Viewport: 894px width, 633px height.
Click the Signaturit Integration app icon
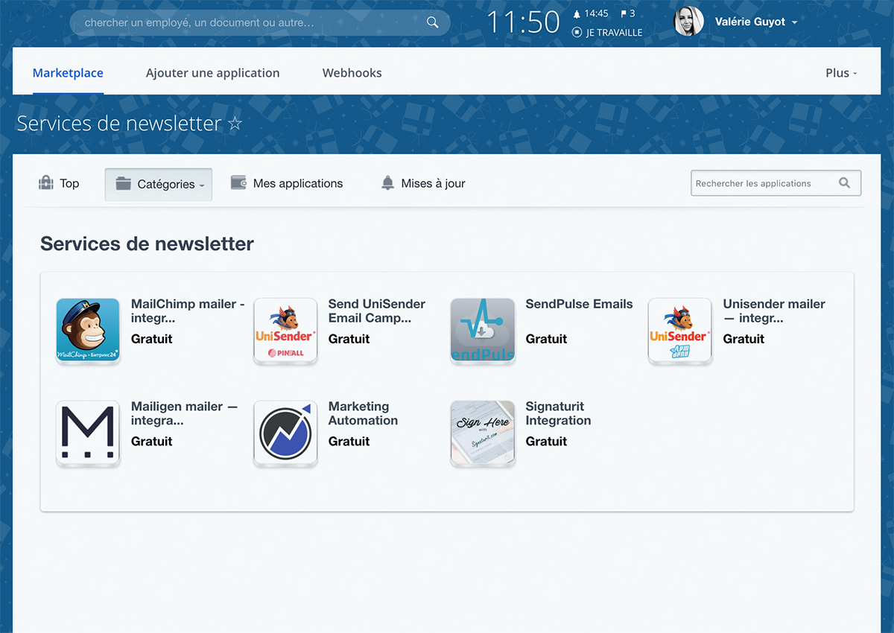(x=483, y=433)
